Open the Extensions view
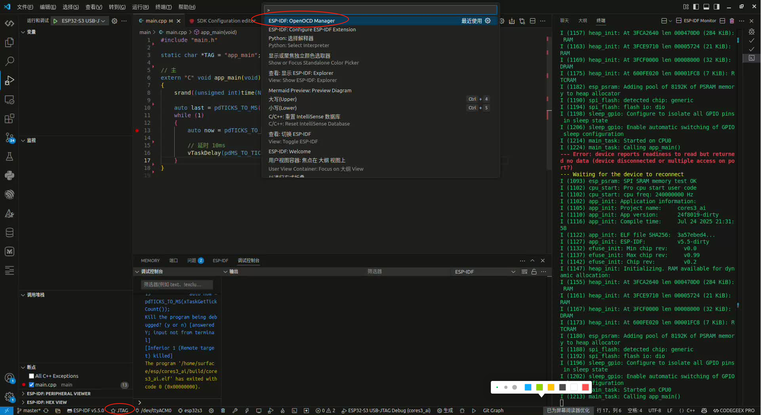 tap(10, 118)
